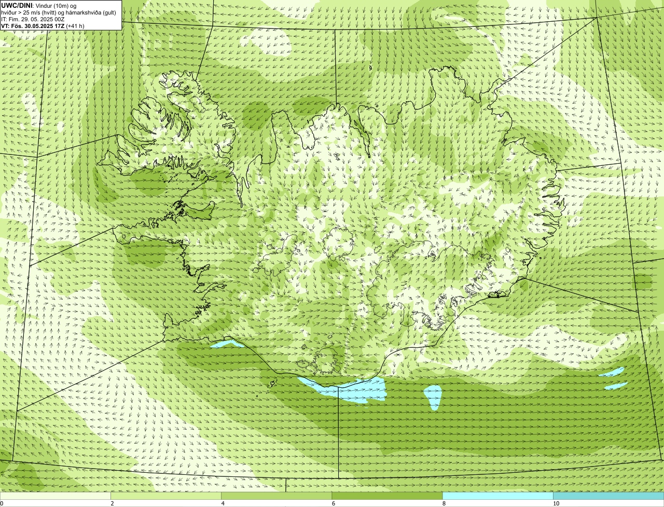The image size is (664, 507).
Task: Click the dark green 6–8 m/s colorbar segment
Action: 387,496
